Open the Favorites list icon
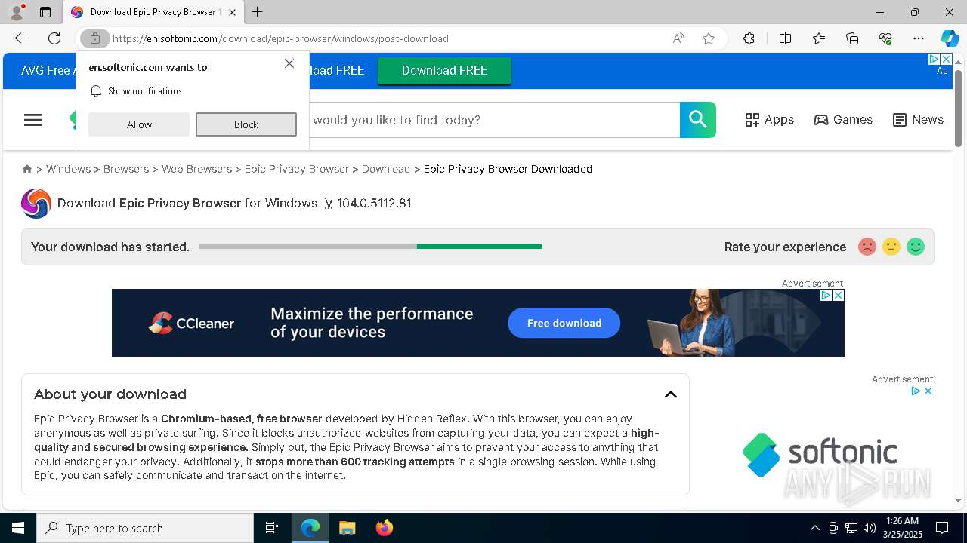The image size is (967, 543). (819, 38)
